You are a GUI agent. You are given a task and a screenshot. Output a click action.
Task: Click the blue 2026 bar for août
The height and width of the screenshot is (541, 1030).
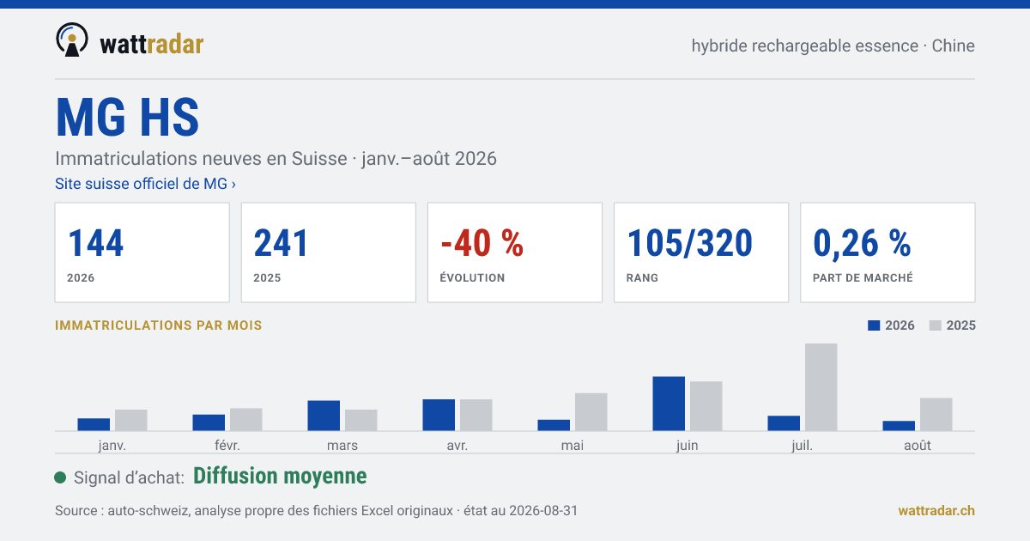tap(899, 426)
